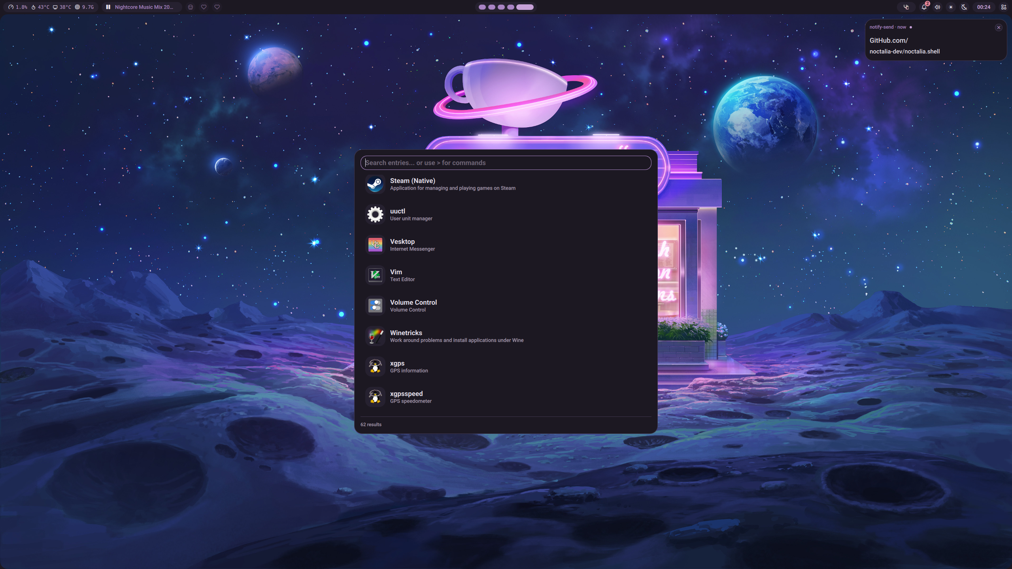Switch to the first workspace pill
This screenshot has width=1012, height=569.
point(482,7)
